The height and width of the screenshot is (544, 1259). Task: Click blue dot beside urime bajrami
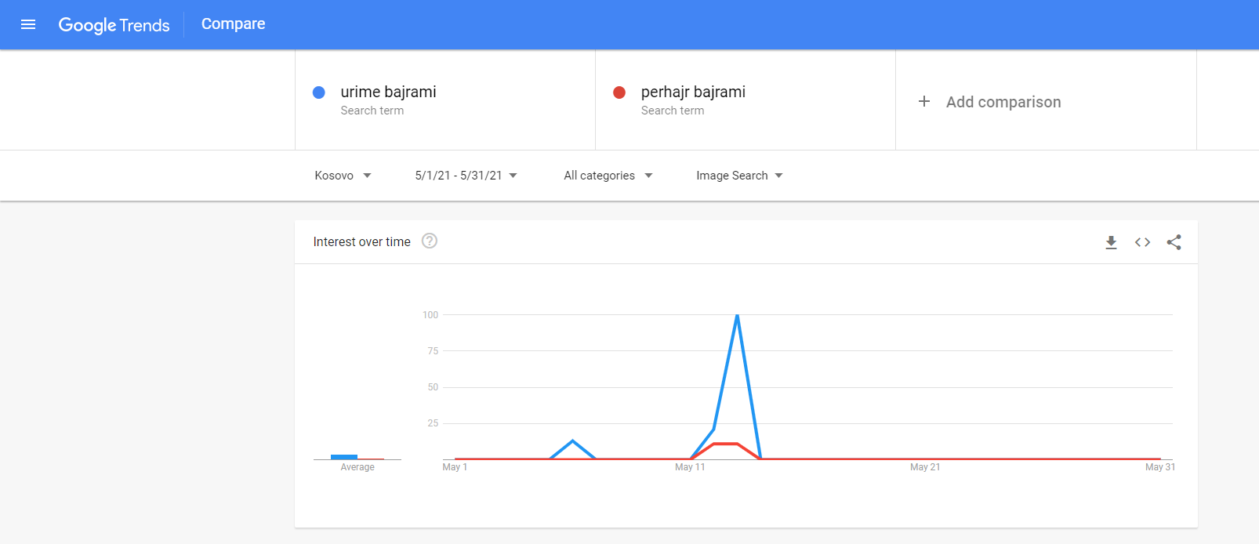coord(319,92)
